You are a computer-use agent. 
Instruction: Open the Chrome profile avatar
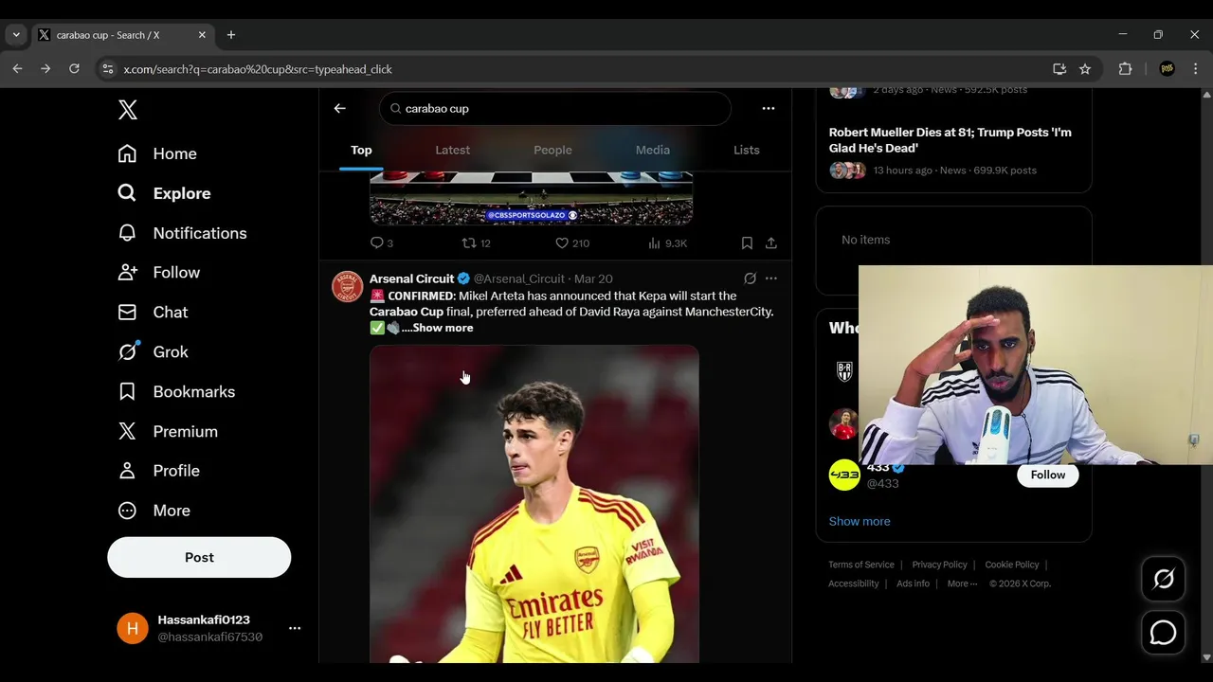coord(1167,69)
